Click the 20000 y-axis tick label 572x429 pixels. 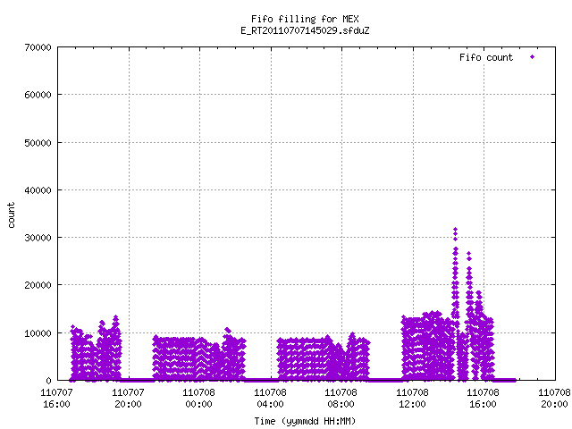pos(38,285)
